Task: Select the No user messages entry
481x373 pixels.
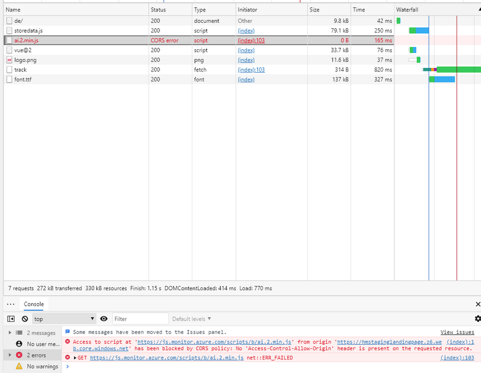Action: pyautogui.click(x=33, y=344)
